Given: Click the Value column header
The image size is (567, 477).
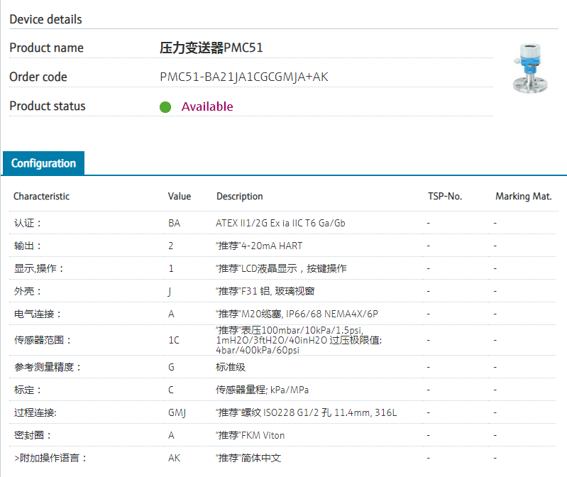Looking at the screenshot, I should tap(180, 196).
